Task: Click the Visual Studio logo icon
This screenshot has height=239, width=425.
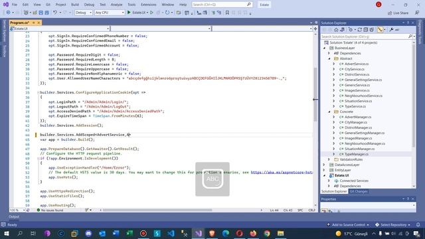Action: (x=6, y=5)
